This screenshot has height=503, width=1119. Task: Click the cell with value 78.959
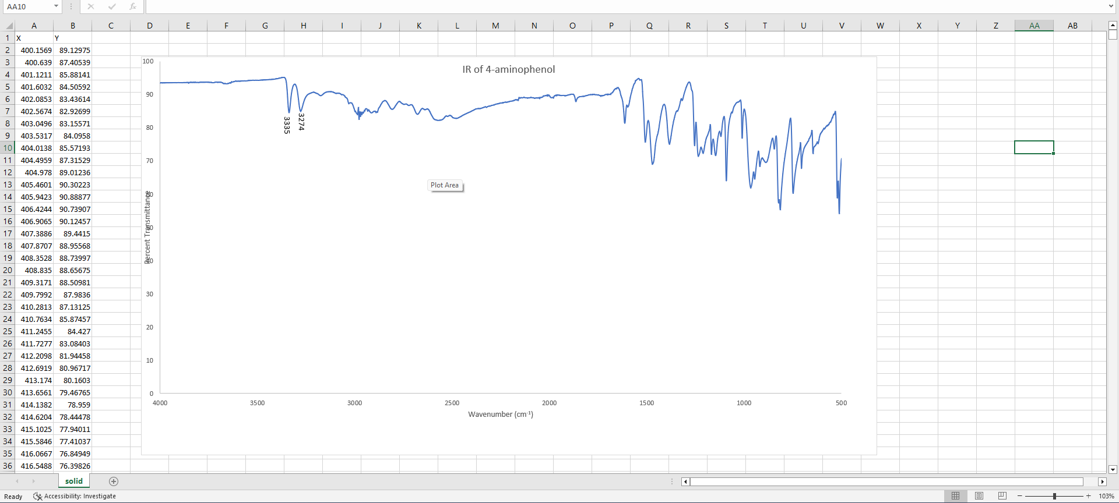72,405
